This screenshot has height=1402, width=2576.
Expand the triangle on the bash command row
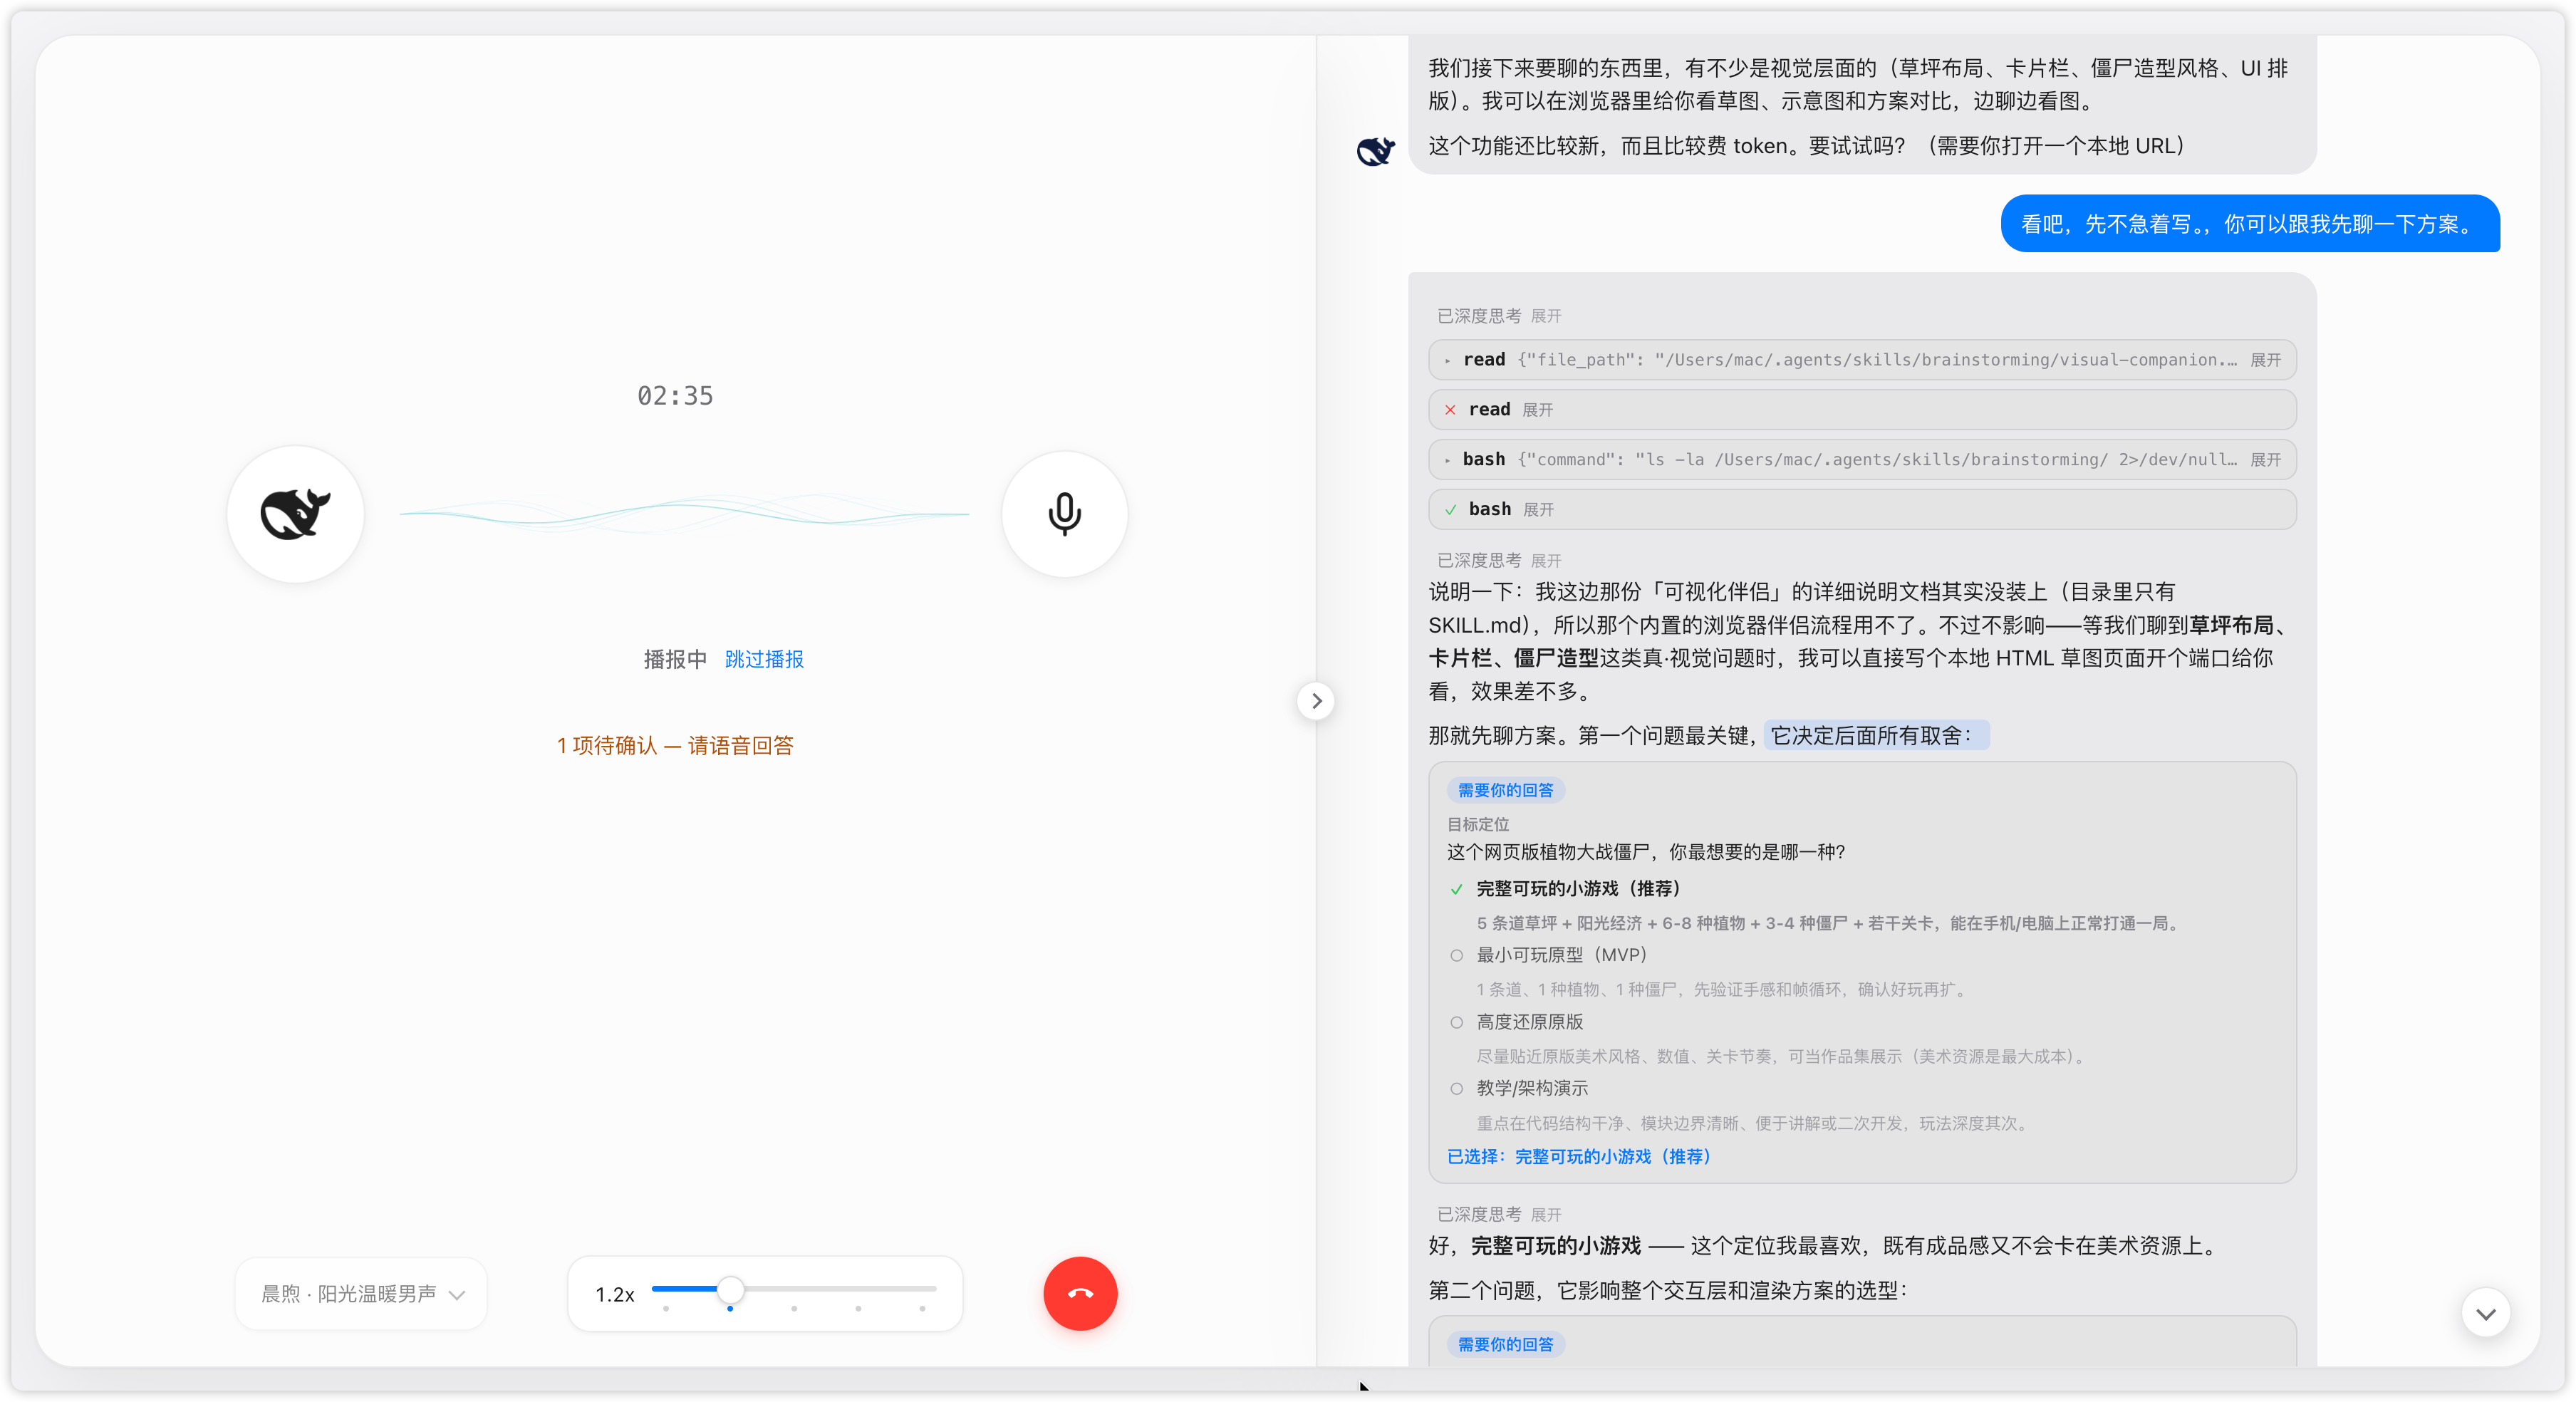click(x=1447, y=460)
